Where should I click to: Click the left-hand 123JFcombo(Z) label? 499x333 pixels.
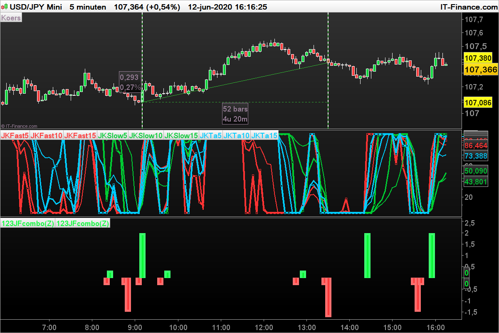pos(28,224)
